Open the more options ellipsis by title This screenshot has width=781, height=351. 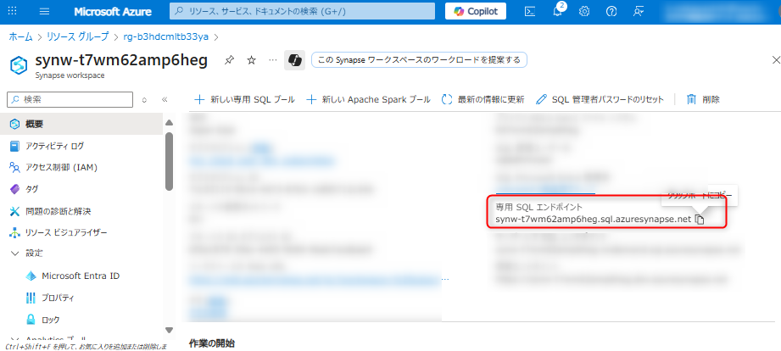(272, 60)
